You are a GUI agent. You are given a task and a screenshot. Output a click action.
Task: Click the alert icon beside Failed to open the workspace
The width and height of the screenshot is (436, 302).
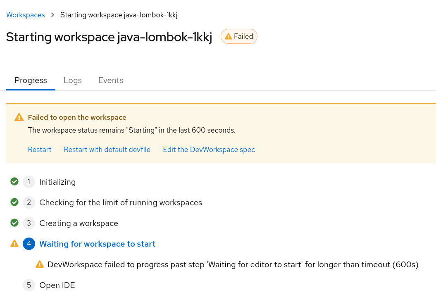point(19,117)
